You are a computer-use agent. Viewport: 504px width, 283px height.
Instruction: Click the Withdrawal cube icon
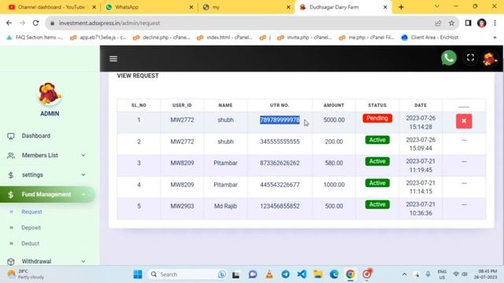tap(10, 262)
